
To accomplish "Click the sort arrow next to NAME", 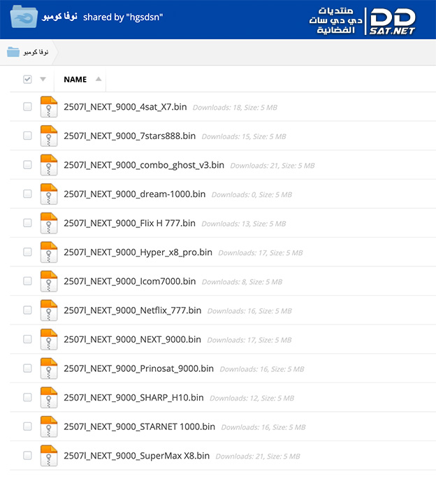I will (98, 79).
